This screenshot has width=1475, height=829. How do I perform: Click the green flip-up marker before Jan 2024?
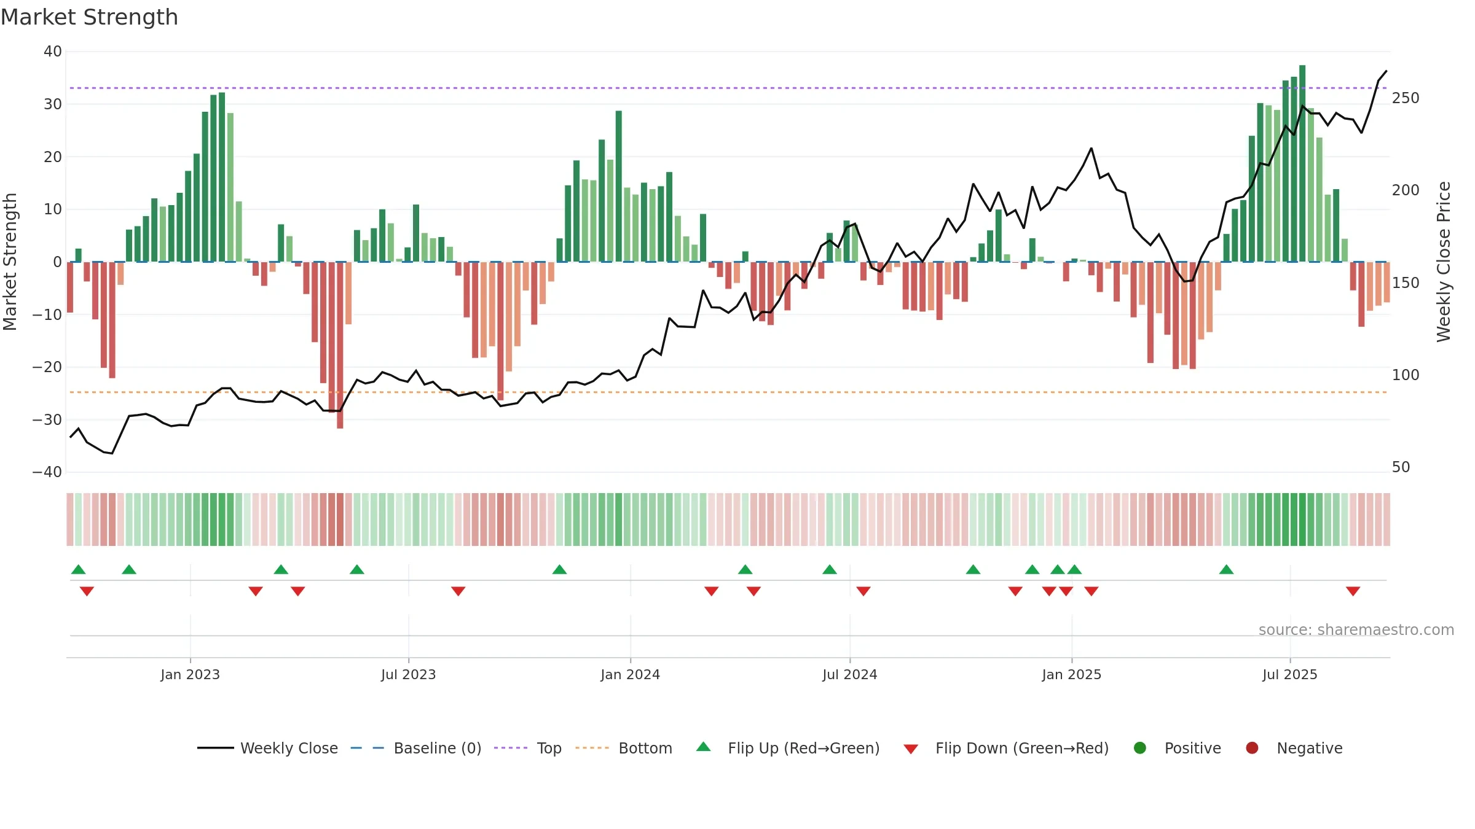pyautogui.click(x=559, y=569)
